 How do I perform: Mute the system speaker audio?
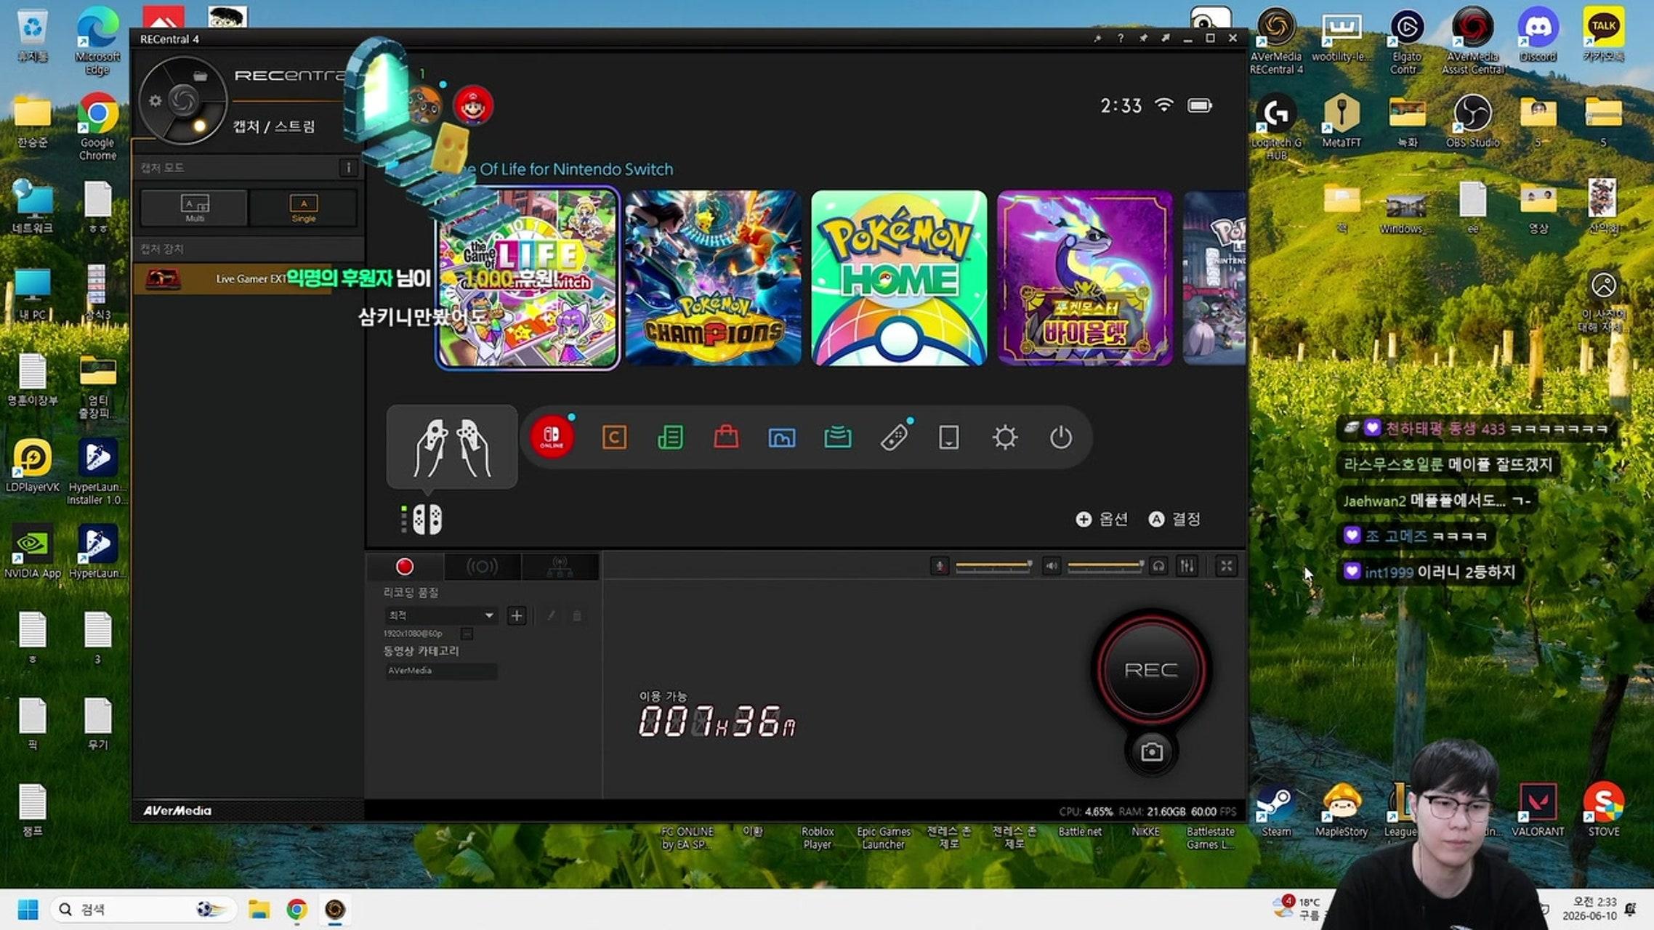point(1052,566)
